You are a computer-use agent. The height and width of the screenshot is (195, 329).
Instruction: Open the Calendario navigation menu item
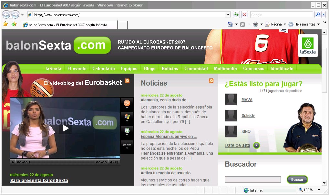tap(103, 69)
